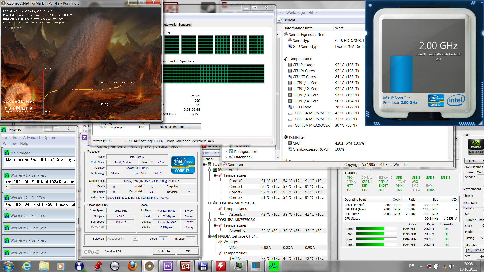Click the Validate button in CPU-Z
The image size is (484, 272).
[164, 251]
